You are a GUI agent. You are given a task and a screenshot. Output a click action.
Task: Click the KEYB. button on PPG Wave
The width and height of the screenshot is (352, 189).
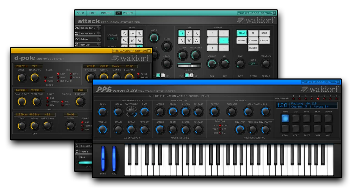click(x=285, y=129)
